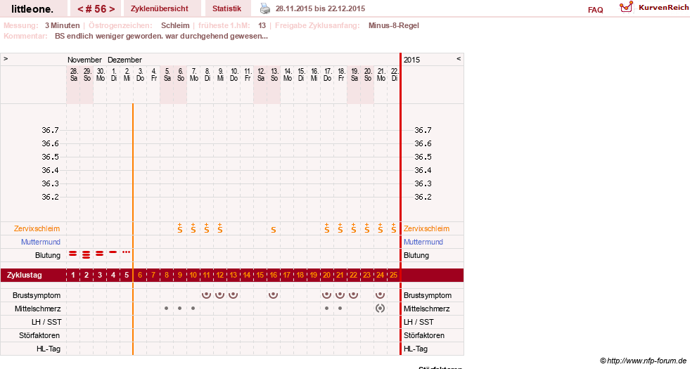Click the left Zervixschleim row label
The height and width of the screenshot is (369, 690).
[37, 228]
